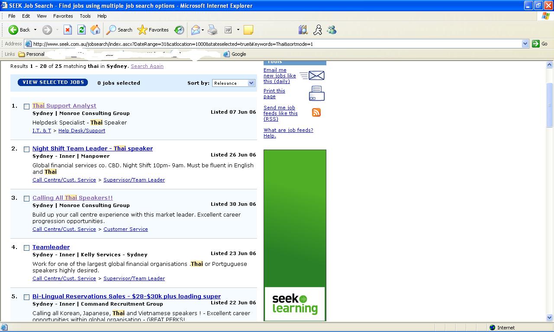Screen dimensions: 554x332
Task: Launch AIM running-man toolbar icon
Action: coord(318,30)
